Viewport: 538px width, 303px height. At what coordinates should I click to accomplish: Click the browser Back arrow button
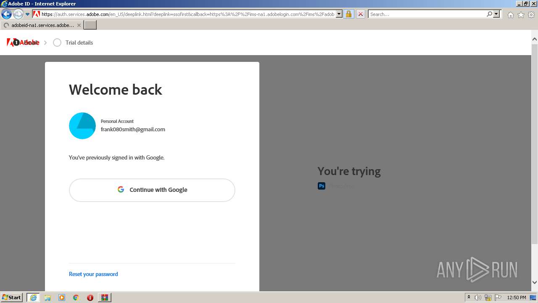pos(6,14)
